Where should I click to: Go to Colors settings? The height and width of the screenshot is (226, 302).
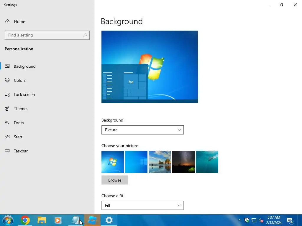(20, 80)
